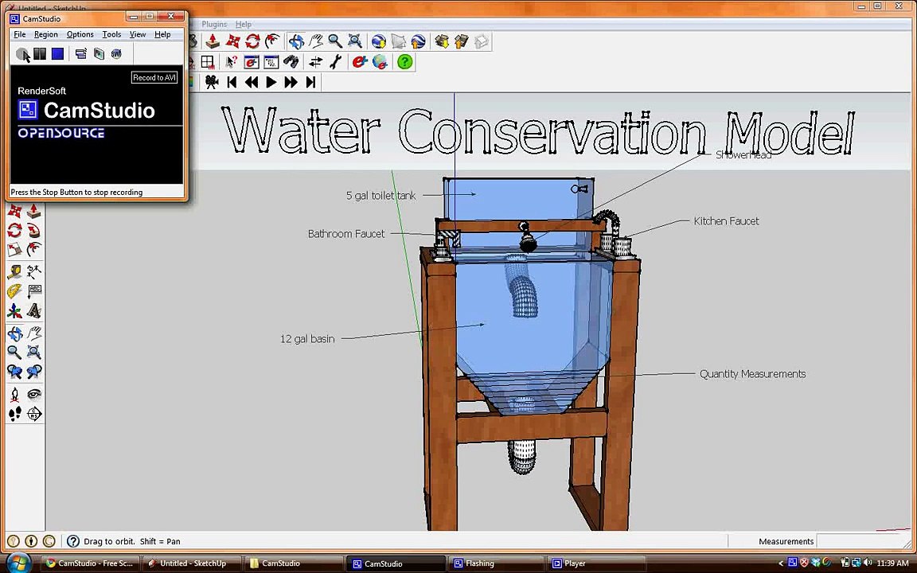
Task: Activate the Look Around eye tool
Action: (34, 394)
